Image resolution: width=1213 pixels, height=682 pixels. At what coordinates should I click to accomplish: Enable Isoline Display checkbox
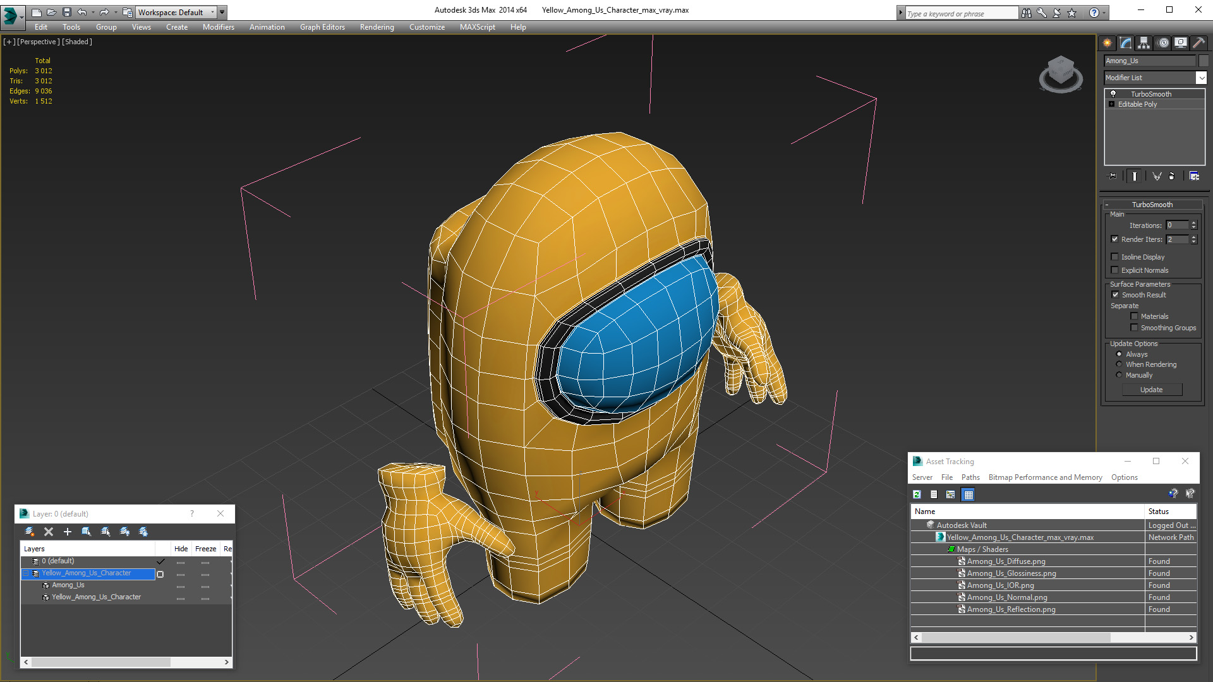(1115, 257)
